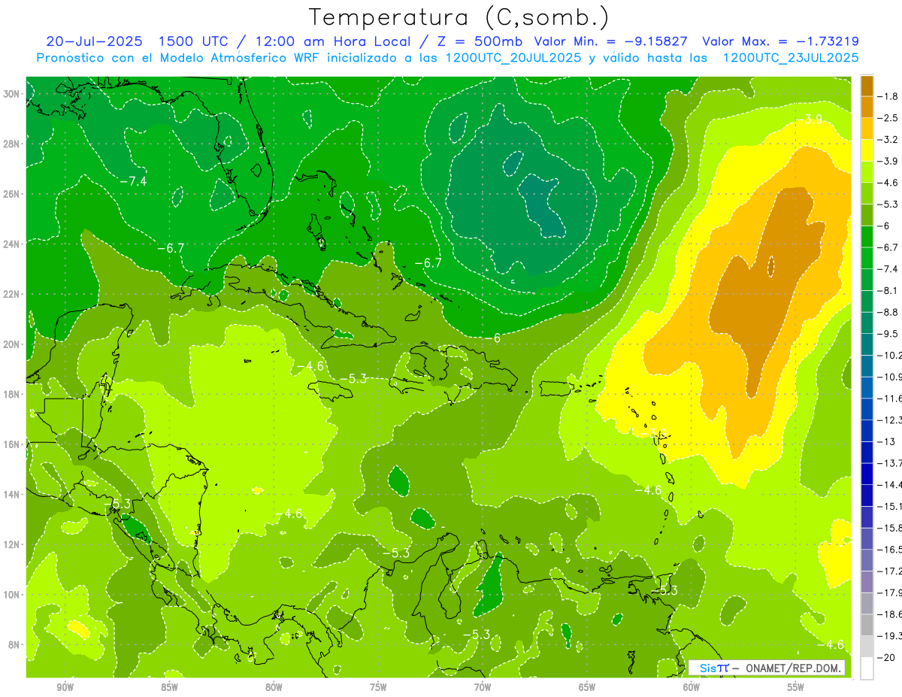Click colorbar value "-13"

(x=885, y=441)
